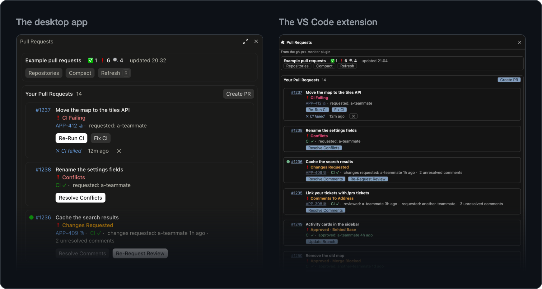Click Refresh in the desktop app

click(114, 73)
